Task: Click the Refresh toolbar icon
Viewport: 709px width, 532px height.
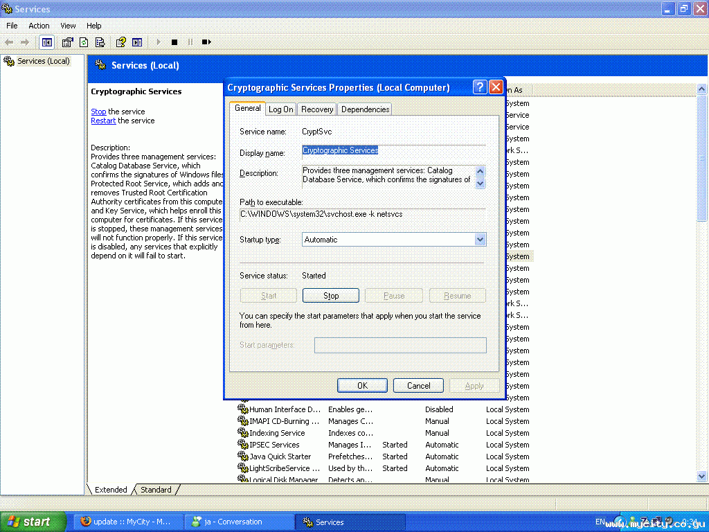Action: click(x=84, y=42)
